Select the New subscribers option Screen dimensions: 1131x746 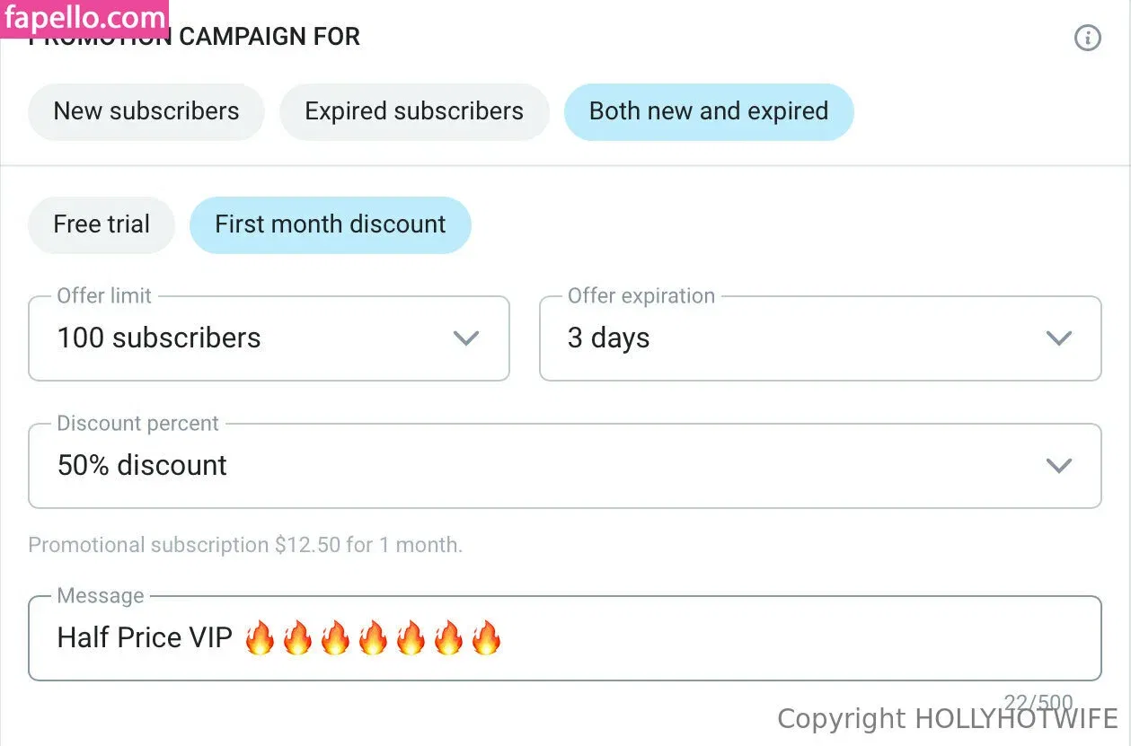[x=146, y=111]
